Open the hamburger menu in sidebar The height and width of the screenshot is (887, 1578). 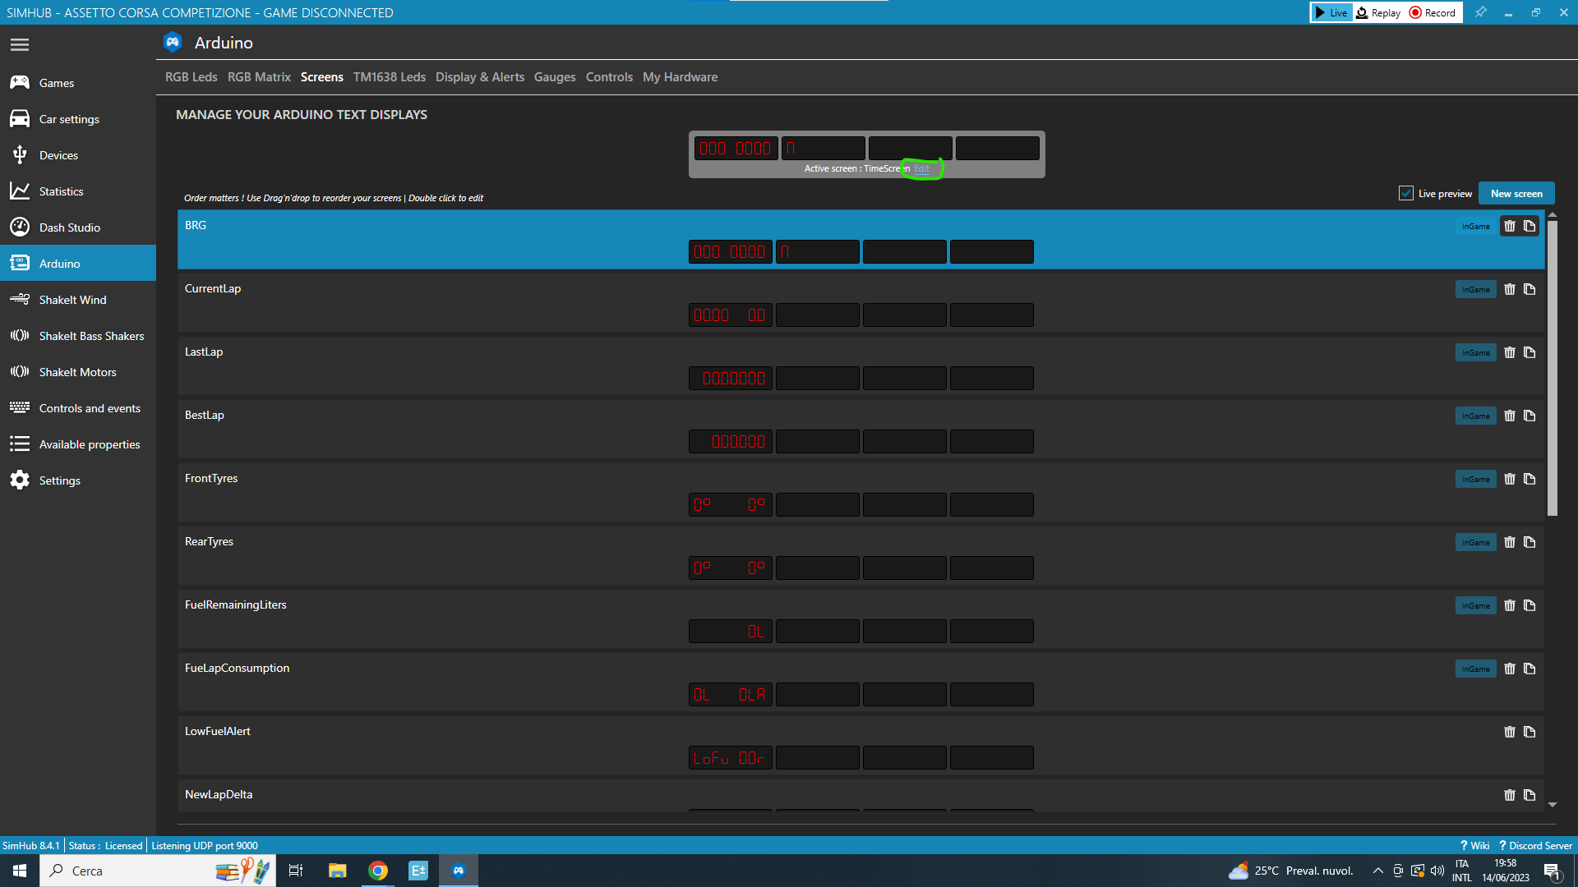click(x=20, y=44)
